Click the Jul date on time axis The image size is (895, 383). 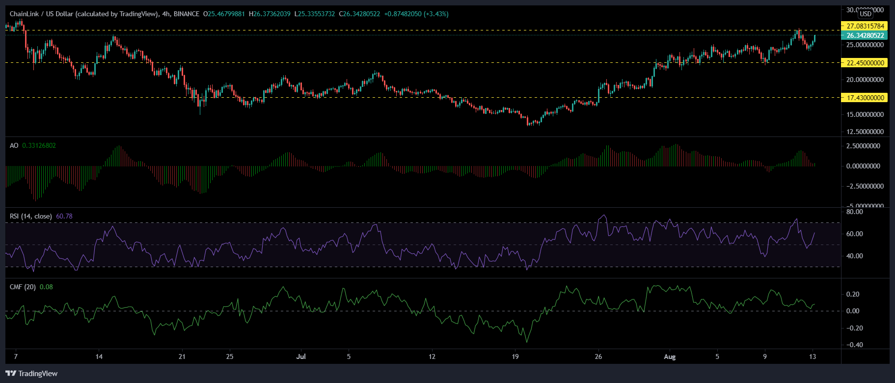301,356
